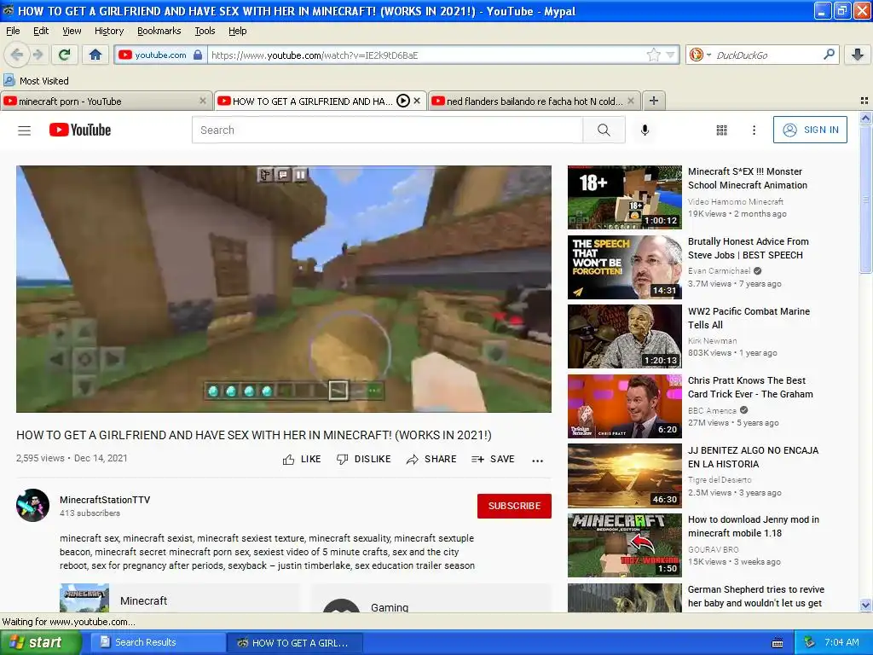Click the on-screen keyboard tray icon

(778, 643)
